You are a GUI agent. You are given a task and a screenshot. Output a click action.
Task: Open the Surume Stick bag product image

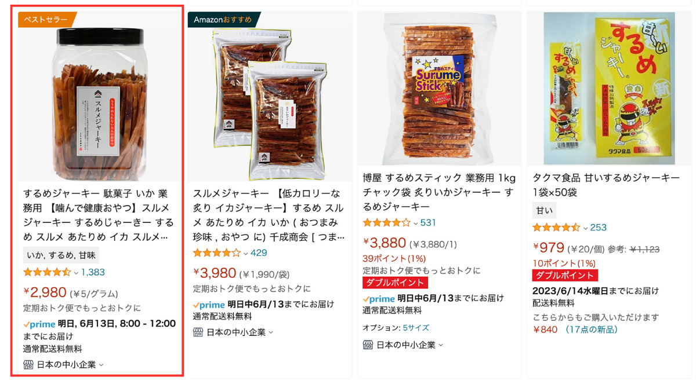click(439, 89)
